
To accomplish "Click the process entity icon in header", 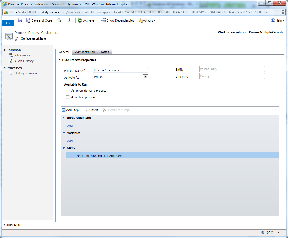I will pyautogui.click(x=9, y=36).
